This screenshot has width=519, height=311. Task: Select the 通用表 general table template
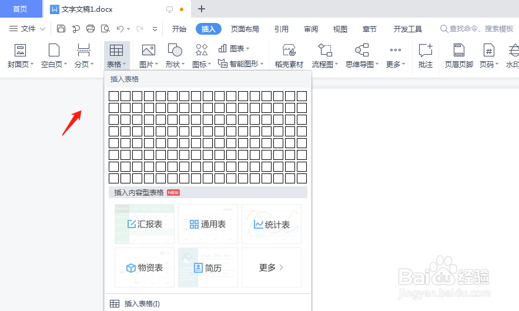[208, 224]
